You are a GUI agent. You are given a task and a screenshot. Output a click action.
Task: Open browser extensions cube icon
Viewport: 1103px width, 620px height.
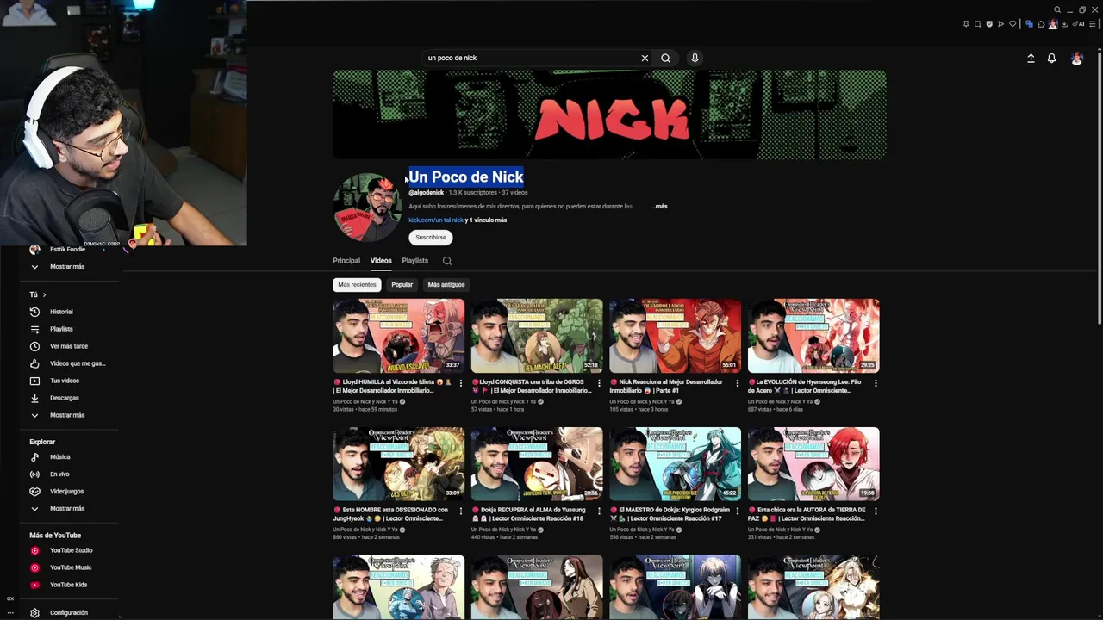[x=1041, y=24]
